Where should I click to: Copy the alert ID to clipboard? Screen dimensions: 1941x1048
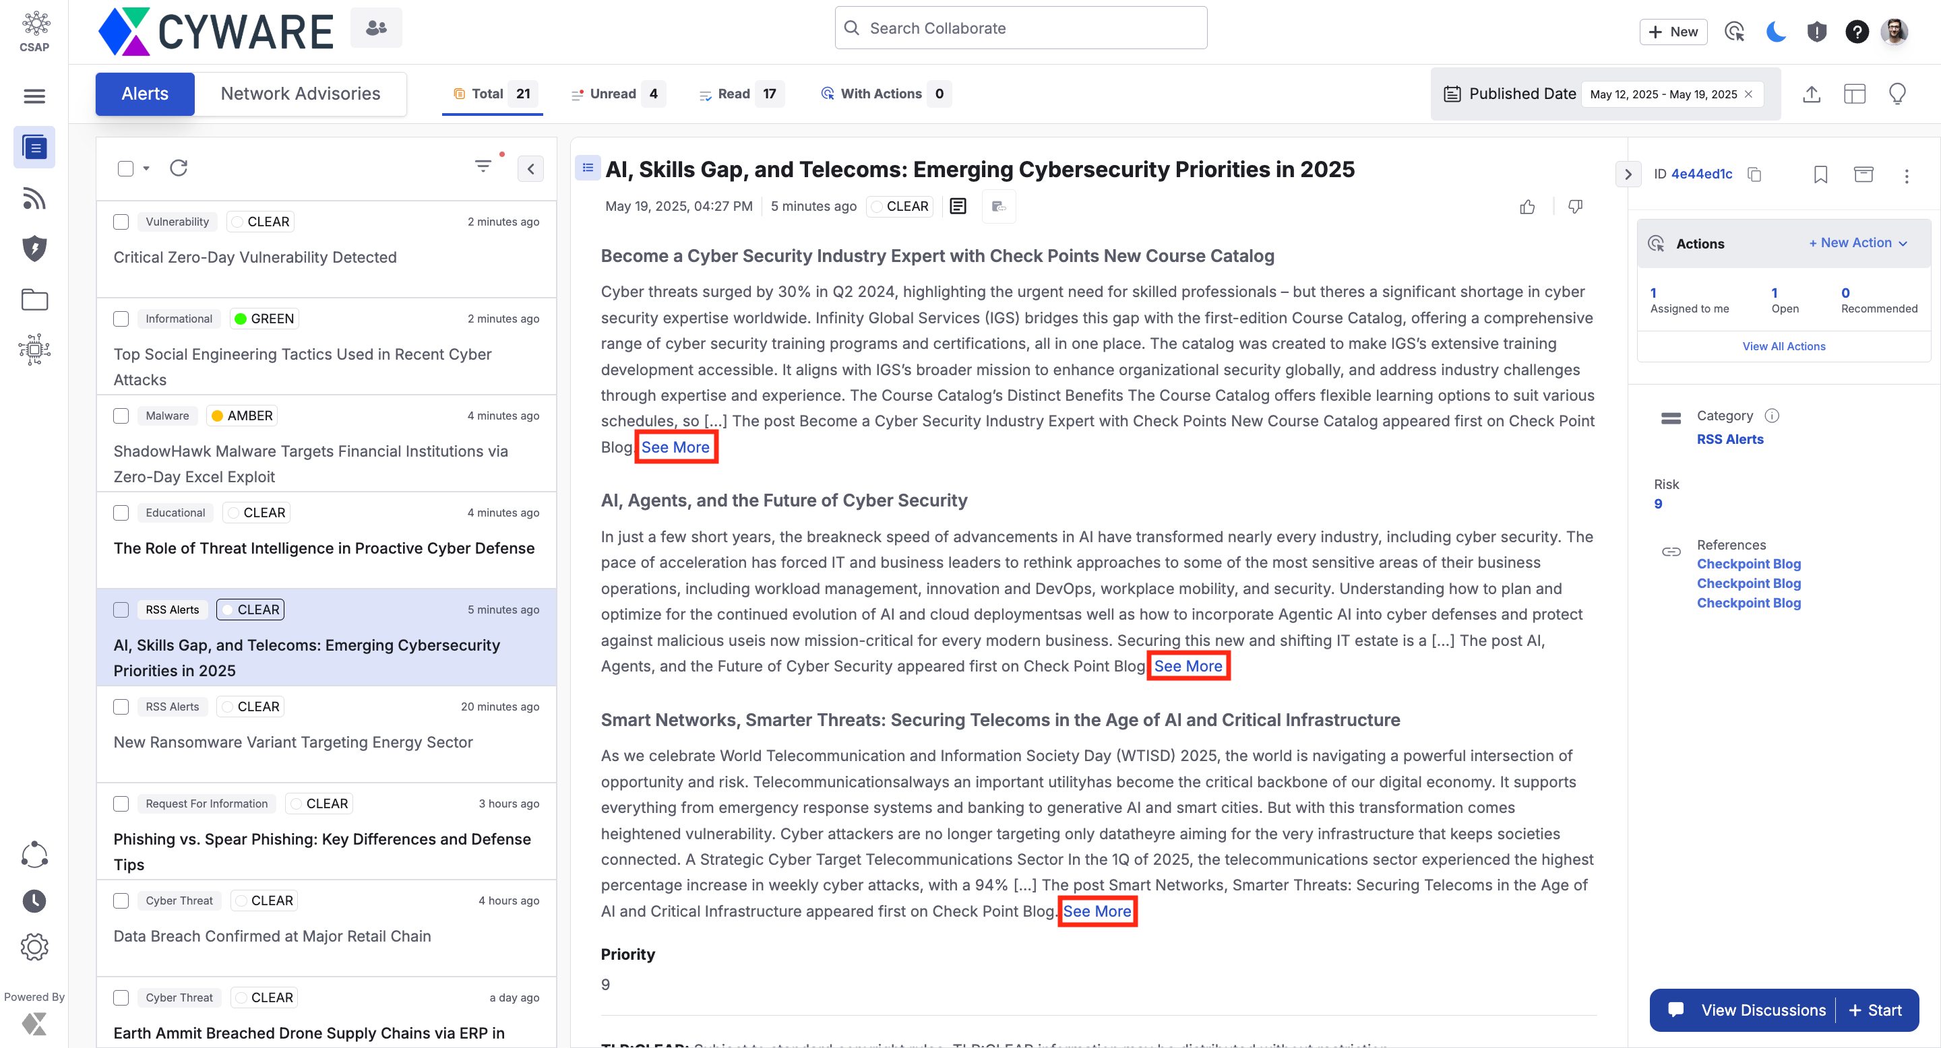point(1754,174)
